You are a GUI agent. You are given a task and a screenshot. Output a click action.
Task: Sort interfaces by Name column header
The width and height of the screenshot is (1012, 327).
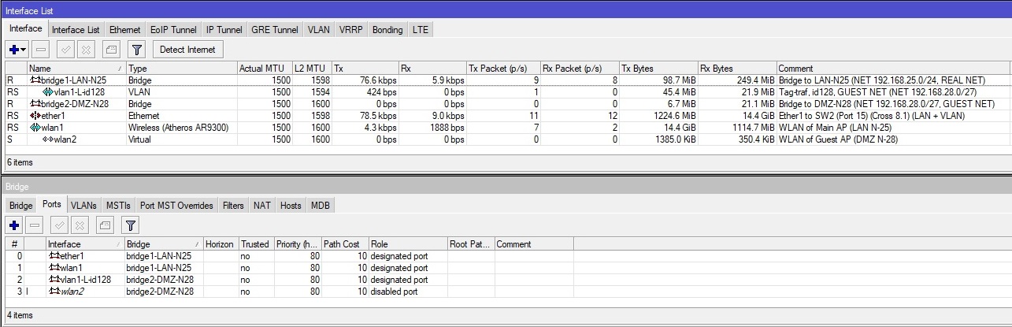[x=76, y=69]
